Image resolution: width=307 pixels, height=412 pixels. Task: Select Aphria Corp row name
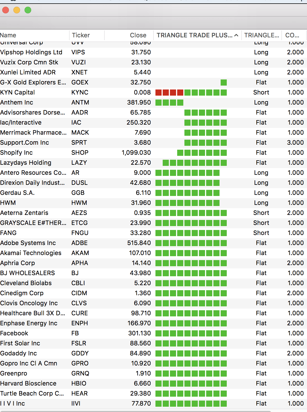coord(18,263)
